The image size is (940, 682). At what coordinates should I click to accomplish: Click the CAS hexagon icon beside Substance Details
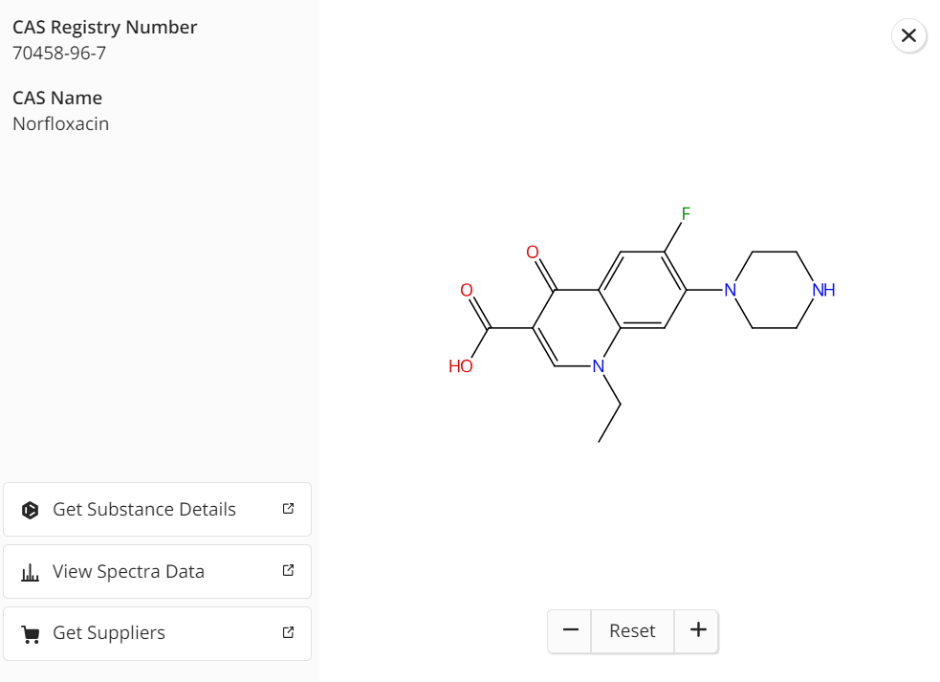[30, 510]
